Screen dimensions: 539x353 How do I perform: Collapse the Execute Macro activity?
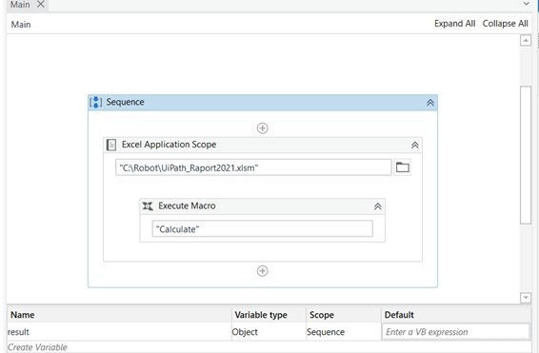click(x=378, y=206)
